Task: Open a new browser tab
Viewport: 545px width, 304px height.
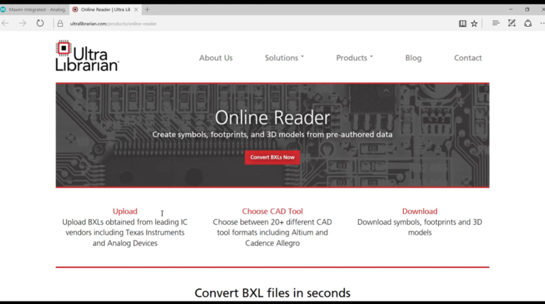Action: click(x=147, y=10)
